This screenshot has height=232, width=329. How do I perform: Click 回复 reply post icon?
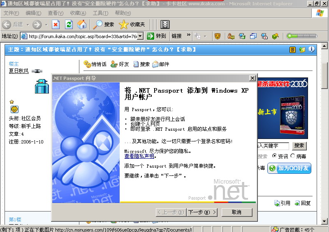pyautogui.click(x=303, y=203)
